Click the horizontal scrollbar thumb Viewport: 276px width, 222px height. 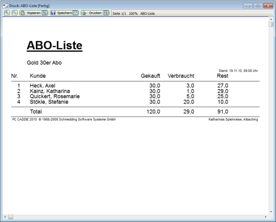[x=11, y=217]
